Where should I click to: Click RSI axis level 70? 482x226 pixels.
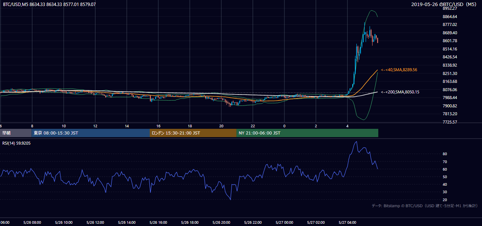click(x=445, y=162)
